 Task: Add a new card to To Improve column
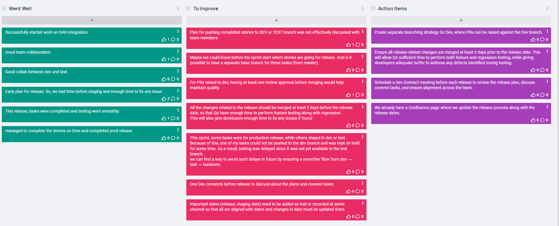pyautogui.click(x=276, y=20)
